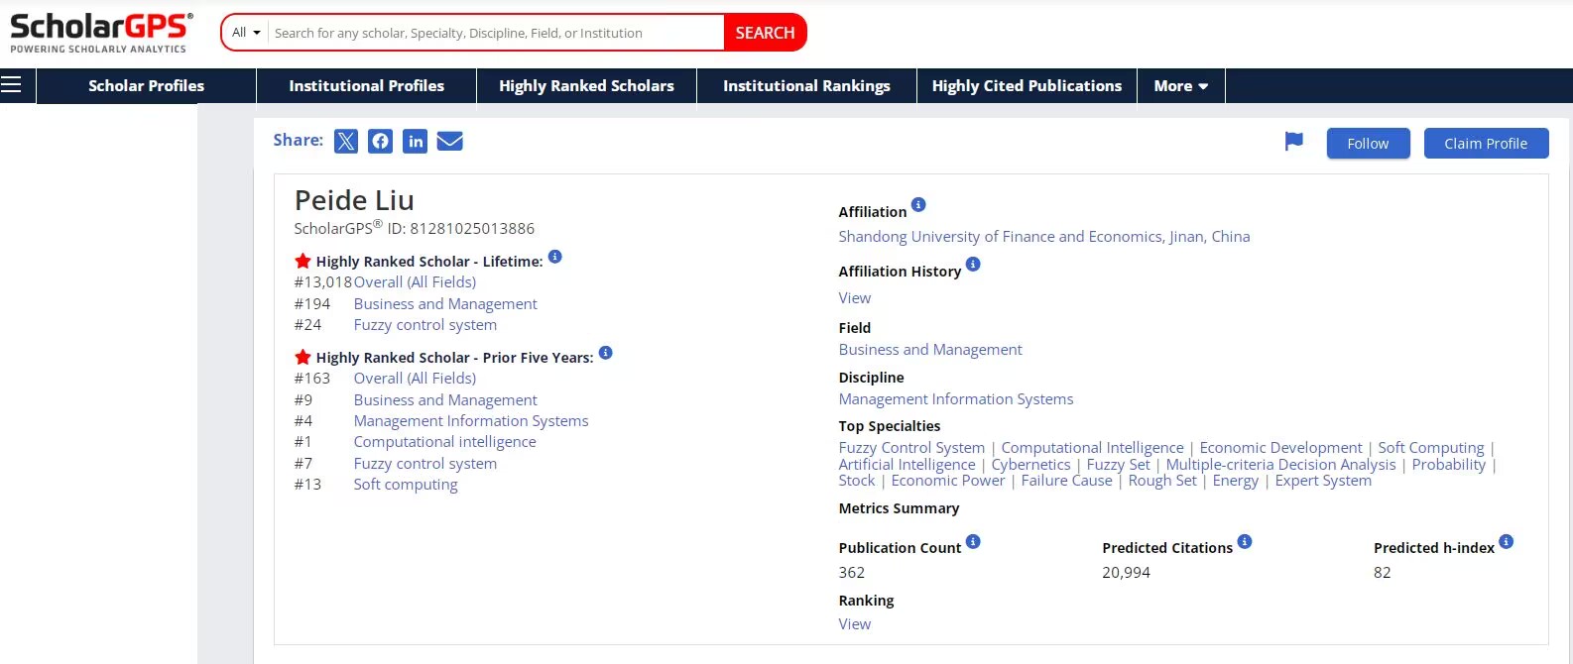Open the All search filter dropdown
The width and height of the screenshot is (1573, 664).
click(246, 33)
